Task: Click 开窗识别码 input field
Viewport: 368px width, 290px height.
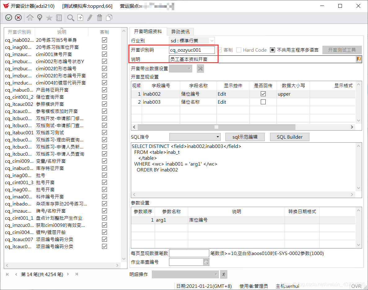Action: 192,50
